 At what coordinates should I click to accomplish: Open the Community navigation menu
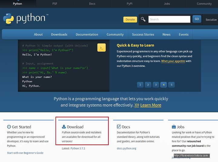click(x=115, y=34)
